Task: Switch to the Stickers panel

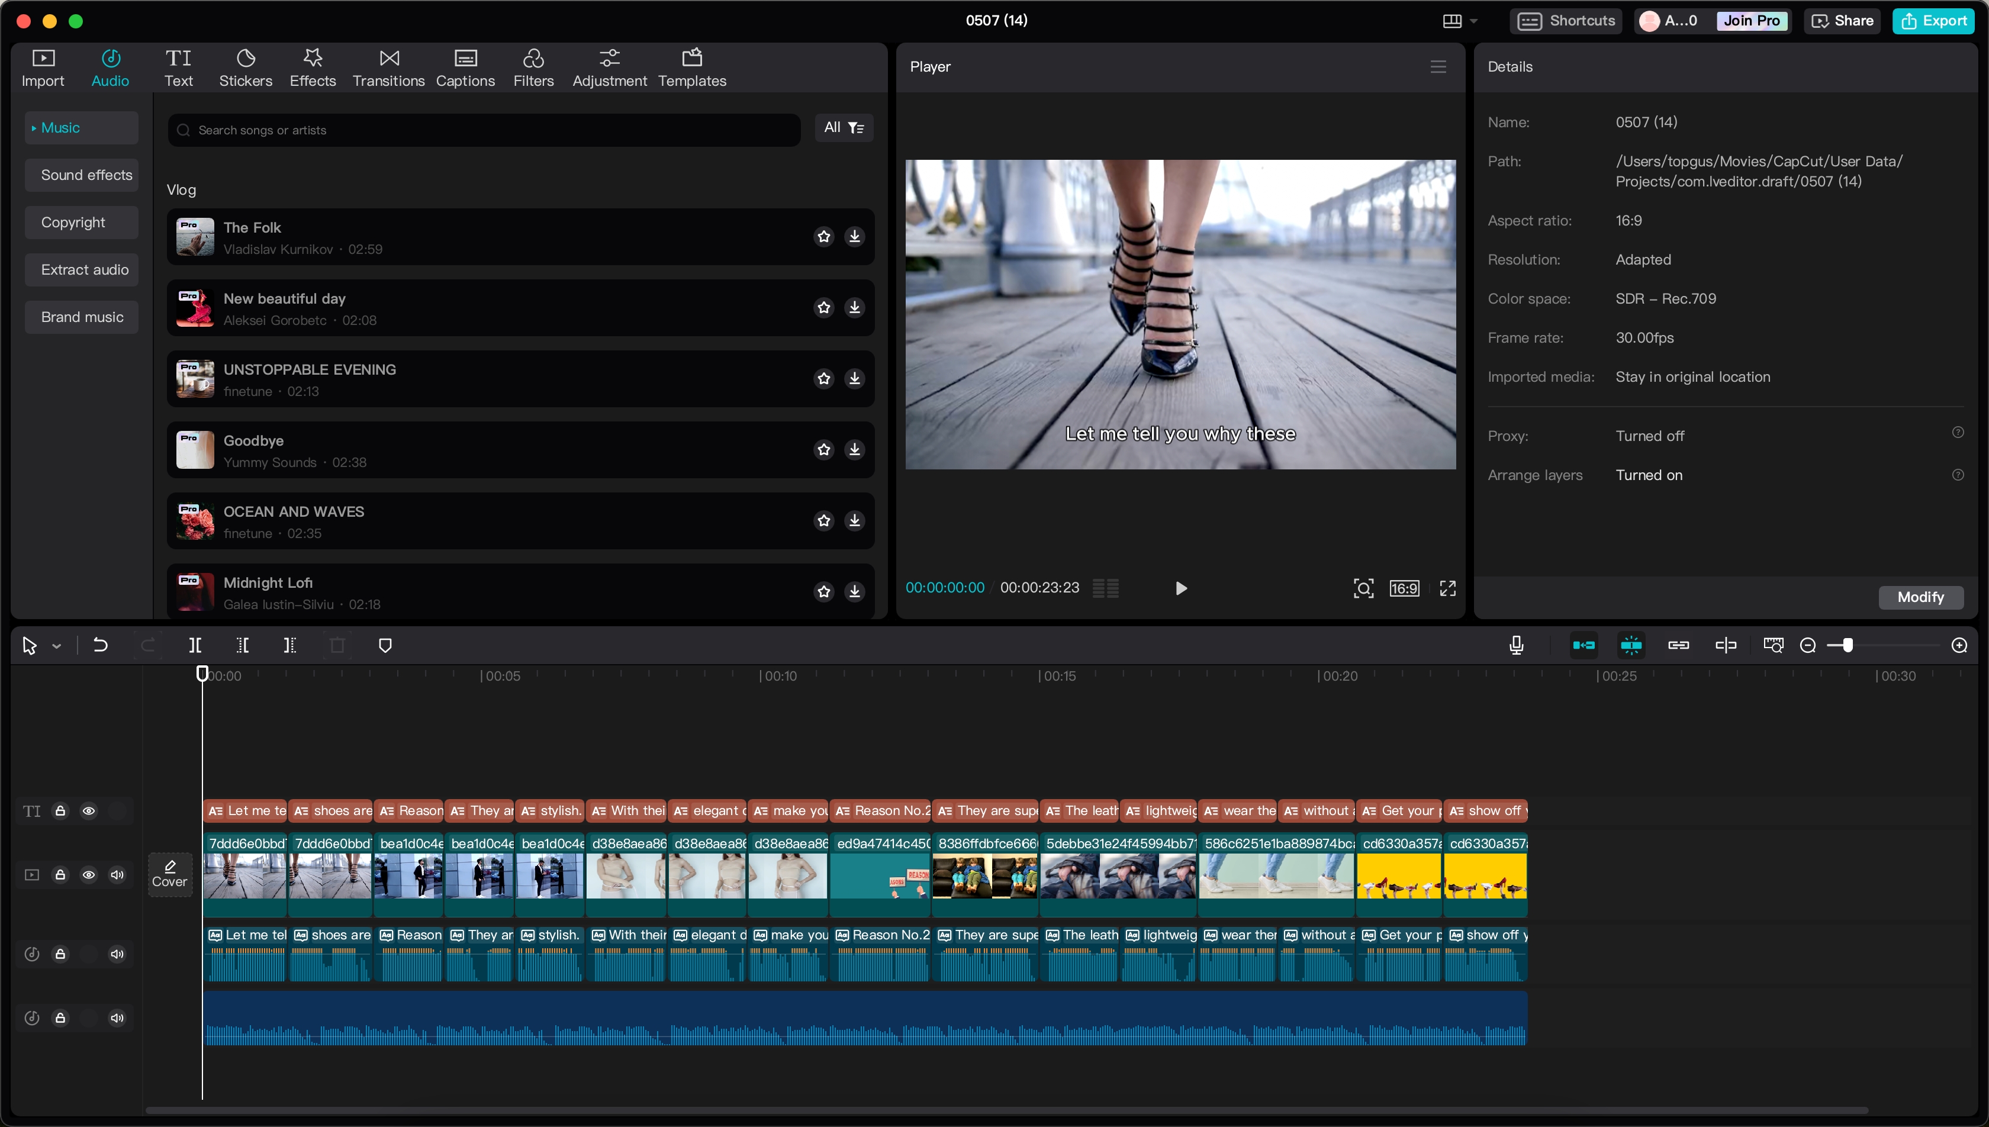Action: (x=245, y=67)
